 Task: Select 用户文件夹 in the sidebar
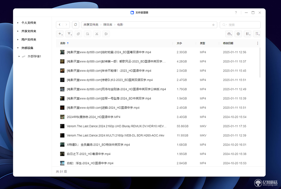tap(29, 40)
